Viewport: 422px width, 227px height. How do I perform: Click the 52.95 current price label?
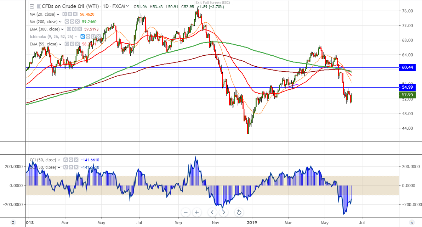(x=407, y=95)
